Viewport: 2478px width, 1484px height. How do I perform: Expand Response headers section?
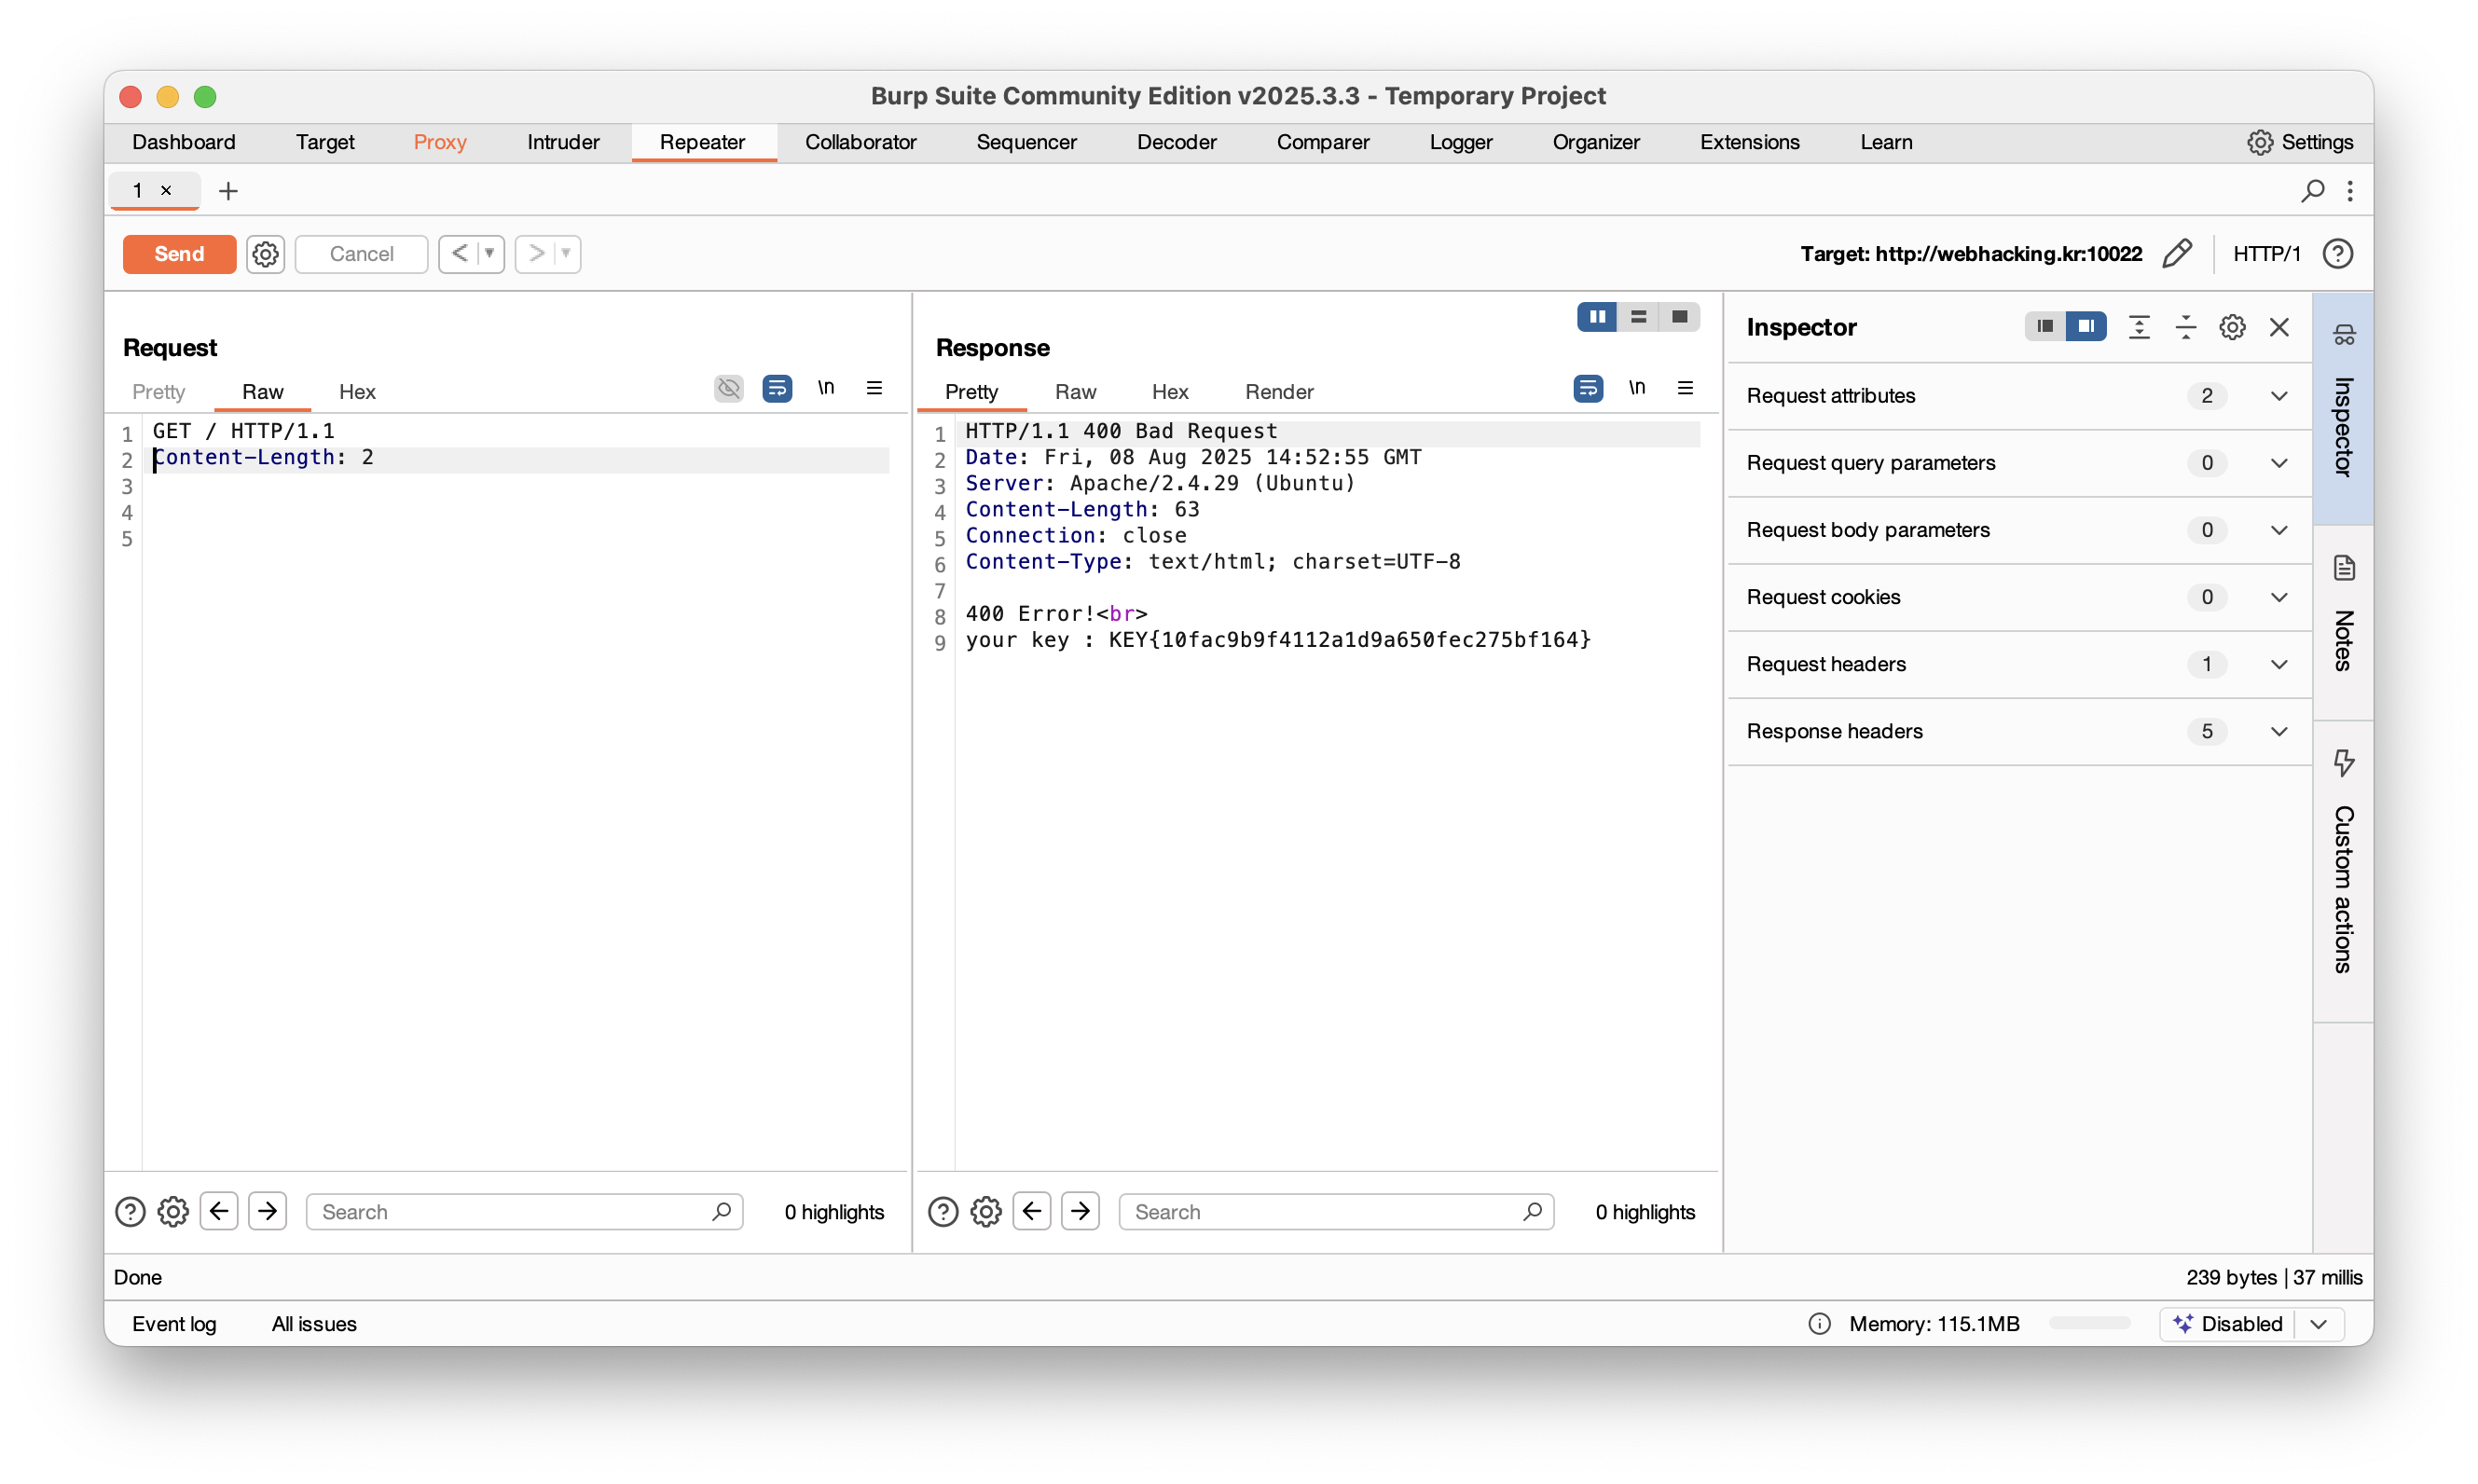(x=2279, y=731)
